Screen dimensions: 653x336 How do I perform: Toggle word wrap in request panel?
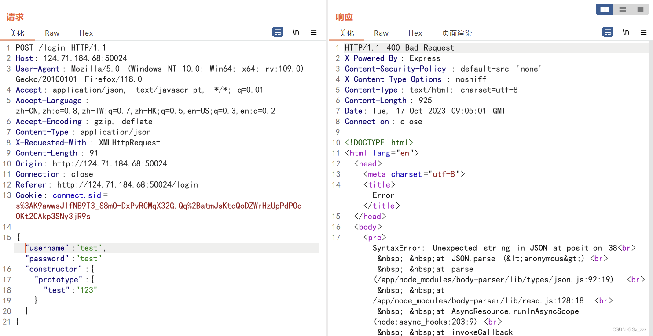pos(278,32)
